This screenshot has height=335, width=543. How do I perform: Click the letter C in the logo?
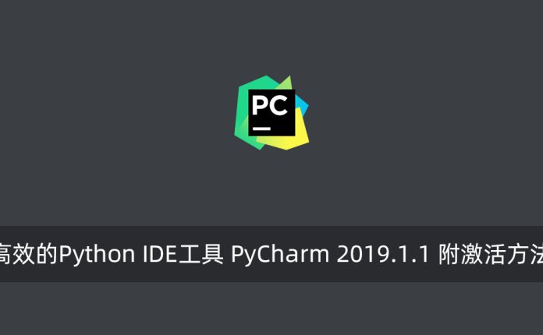[279, 105]
